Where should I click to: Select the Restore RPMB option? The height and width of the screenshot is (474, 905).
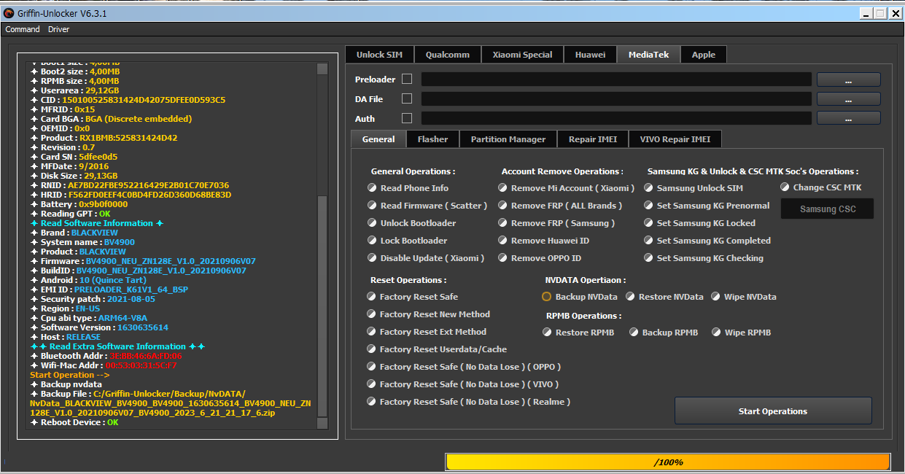[x=578, y=333]
